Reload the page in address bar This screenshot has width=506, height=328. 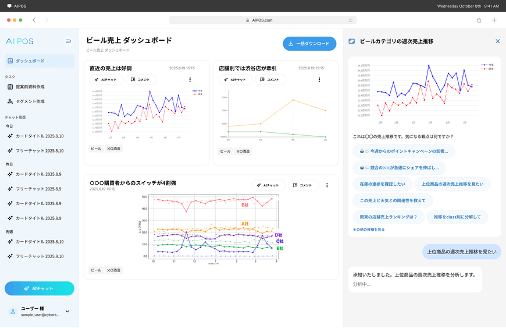pos(351,20)
